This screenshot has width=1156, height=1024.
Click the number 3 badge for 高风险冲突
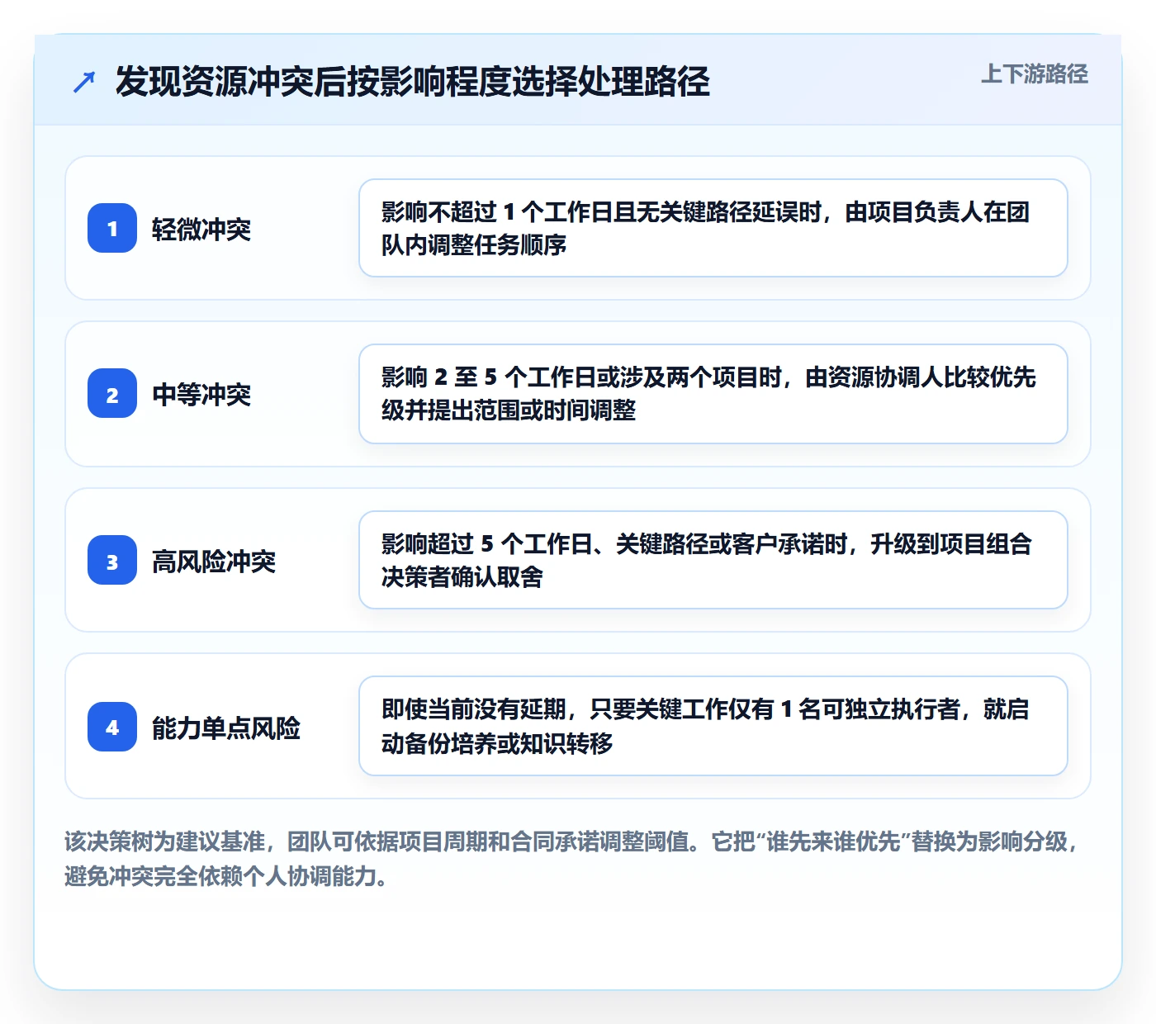pos(112,560)
